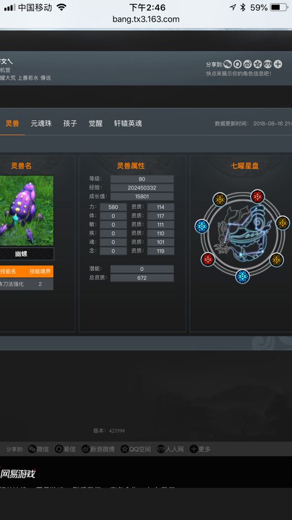The height and width of the screenshot is (520, 292).
Task: Switch to the 觉醒 tab
Action: (95, 123)
